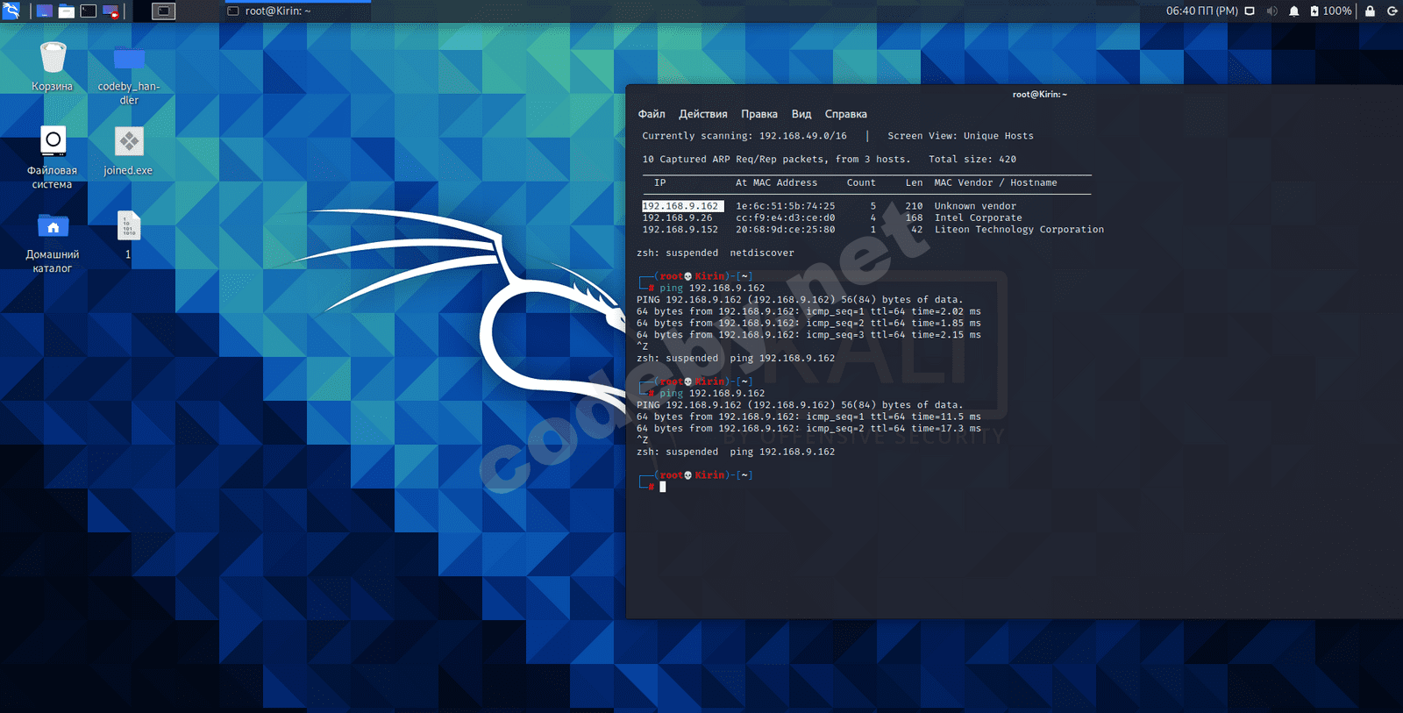Click the show desktop panel icon
The height and width of the screenshot is (713, 1403).
pyautogui.click(x=44, y=11)
